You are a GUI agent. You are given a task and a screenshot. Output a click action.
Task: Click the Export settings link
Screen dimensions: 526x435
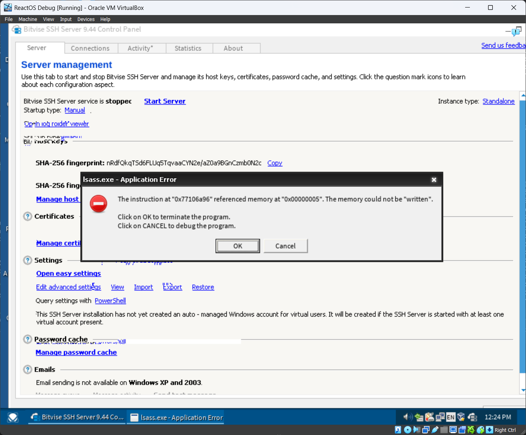point(173,287)
